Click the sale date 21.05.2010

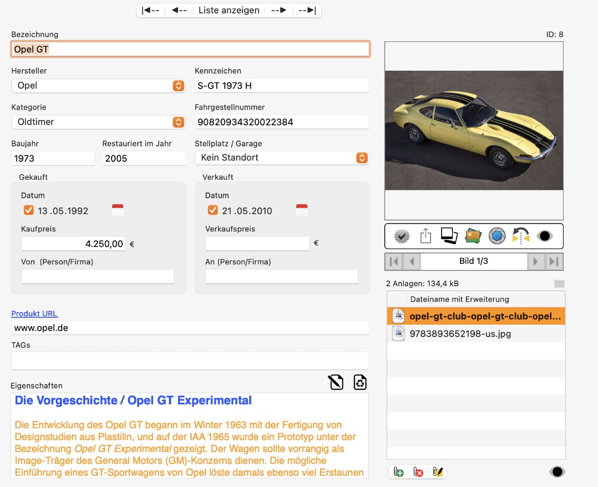tap(247, 211)
